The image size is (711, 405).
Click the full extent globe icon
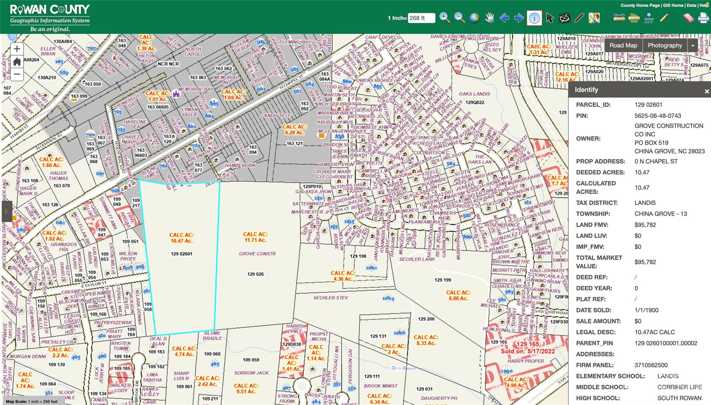tap(474, 18)
